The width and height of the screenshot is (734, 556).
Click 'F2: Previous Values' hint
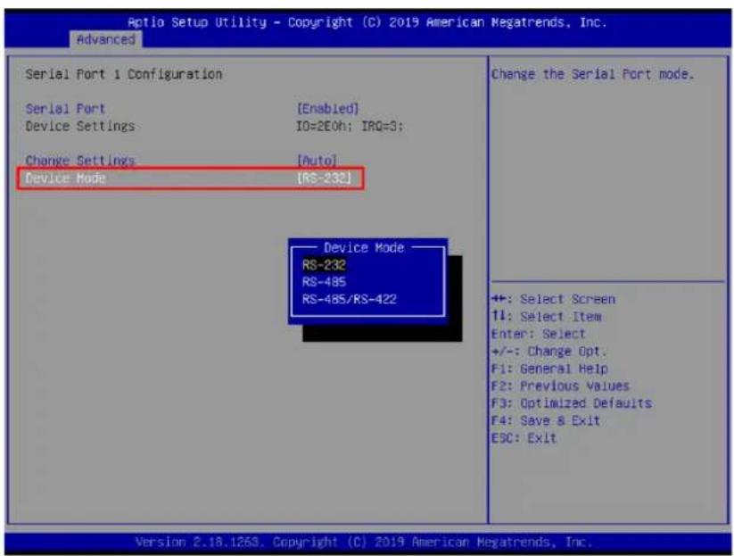560,386
